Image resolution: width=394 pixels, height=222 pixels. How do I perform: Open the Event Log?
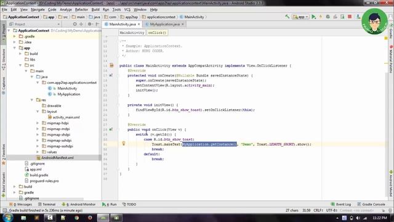(x=341, y=204)
